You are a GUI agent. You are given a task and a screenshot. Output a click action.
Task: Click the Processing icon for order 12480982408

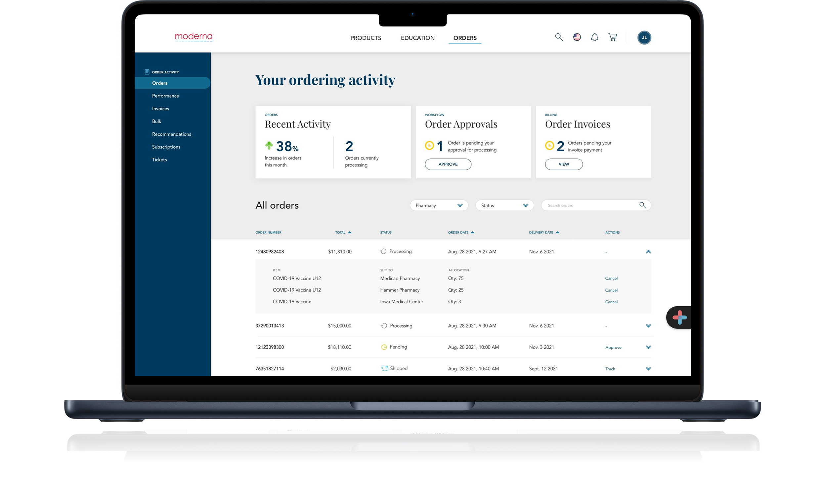(383, 251)
